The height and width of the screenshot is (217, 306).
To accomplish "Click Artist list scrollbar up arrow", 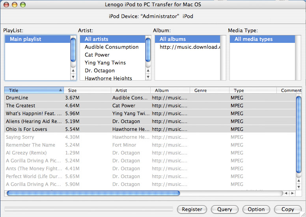I will click(x=148, y=70).
